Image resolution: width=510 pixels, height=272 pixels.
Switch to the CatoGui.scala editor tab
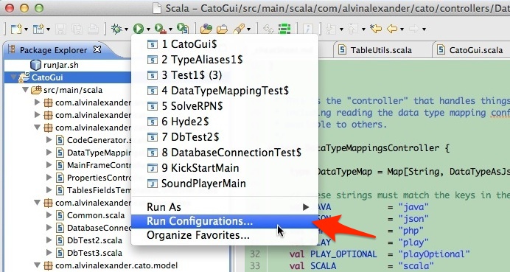coord(471,50)
